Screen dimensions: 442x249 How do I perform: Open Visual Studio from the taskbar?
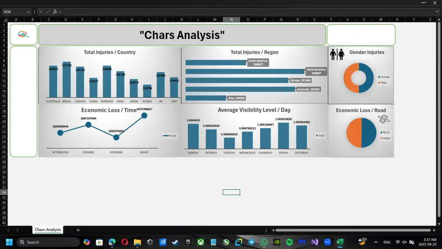315,242
